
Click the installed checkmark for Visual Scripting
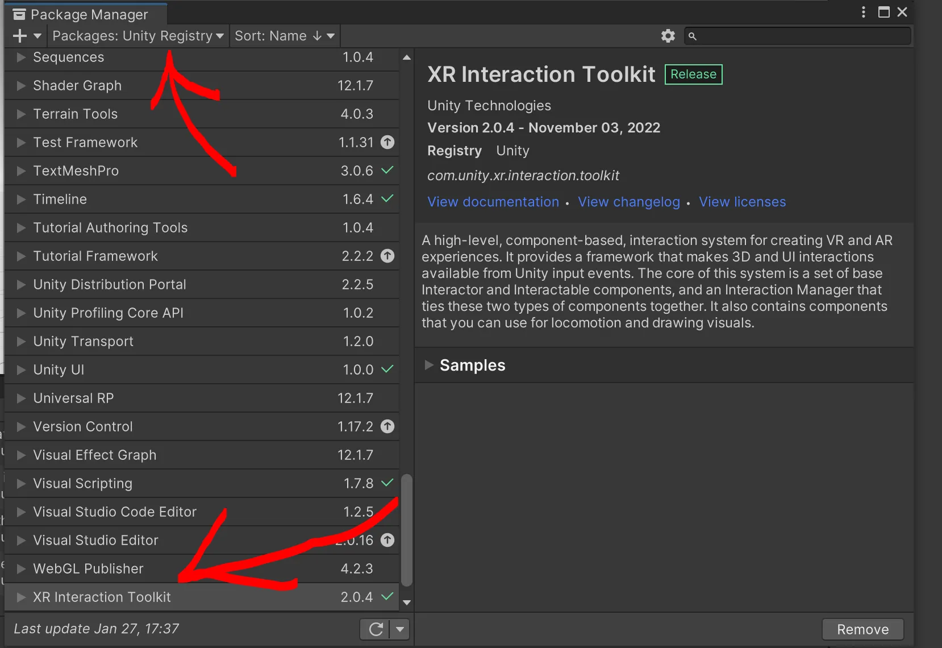click(x=387, y=483)
